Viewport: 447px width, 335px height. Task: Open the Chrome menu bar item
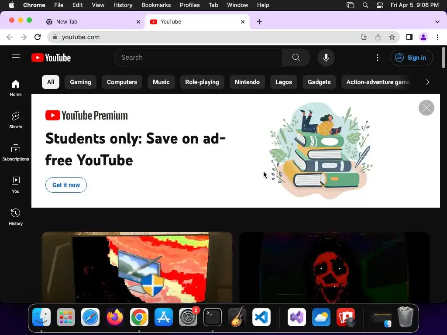[x=34, y=5]
